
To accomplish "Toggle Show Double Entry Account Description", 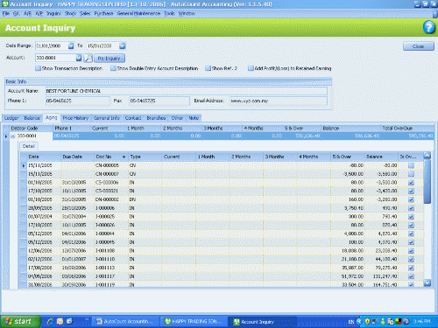I will 113,68.
